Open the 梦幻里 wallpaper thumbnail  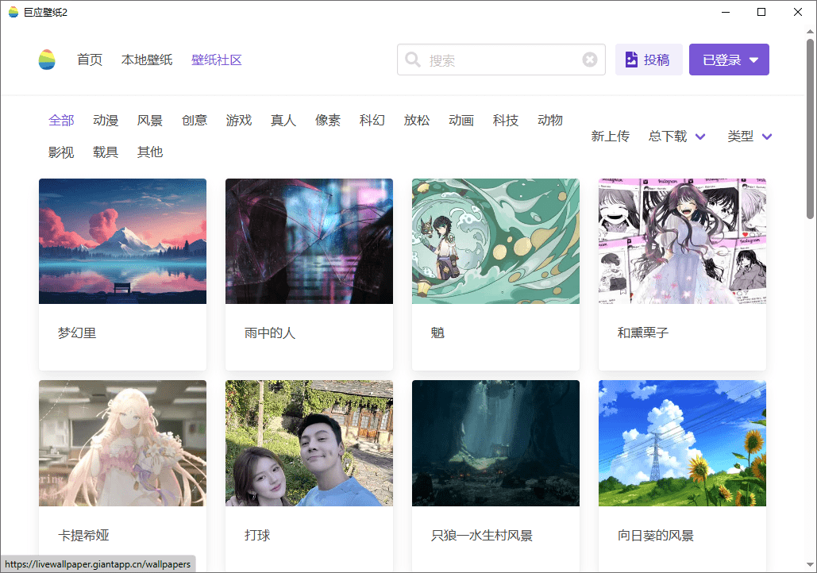(122, 240)
